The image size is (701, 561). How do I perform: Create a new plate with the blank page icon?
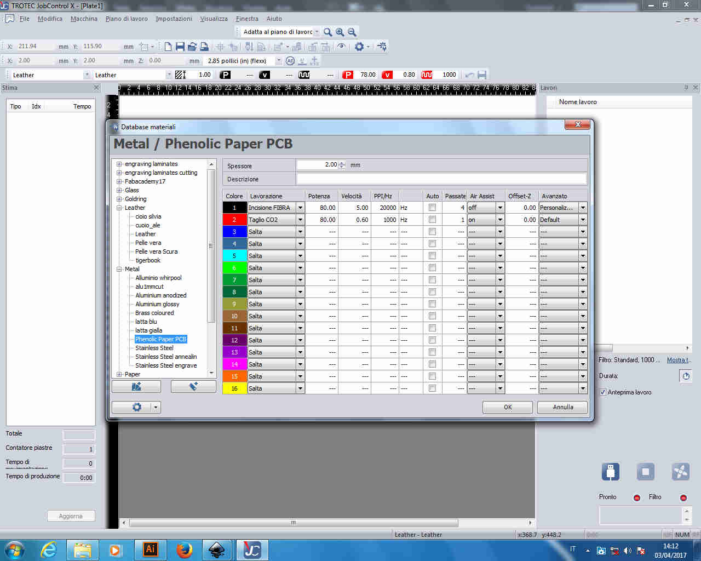(168, 47)
